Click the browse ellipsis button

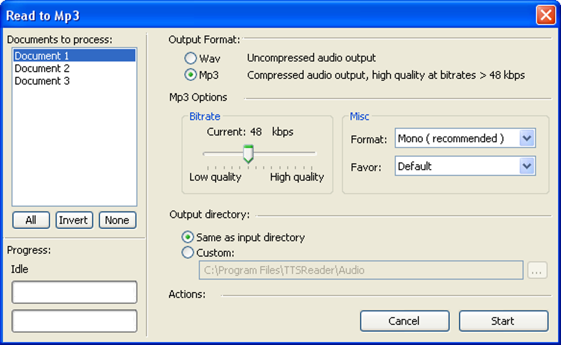[537, 270]
